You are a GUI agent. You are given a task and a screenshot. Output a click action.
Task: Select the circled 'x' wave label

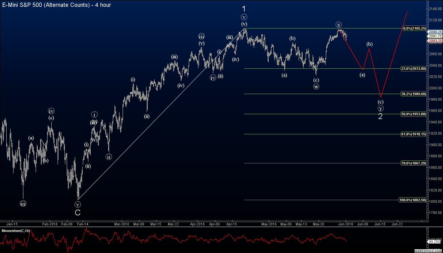tap(339, 25)
